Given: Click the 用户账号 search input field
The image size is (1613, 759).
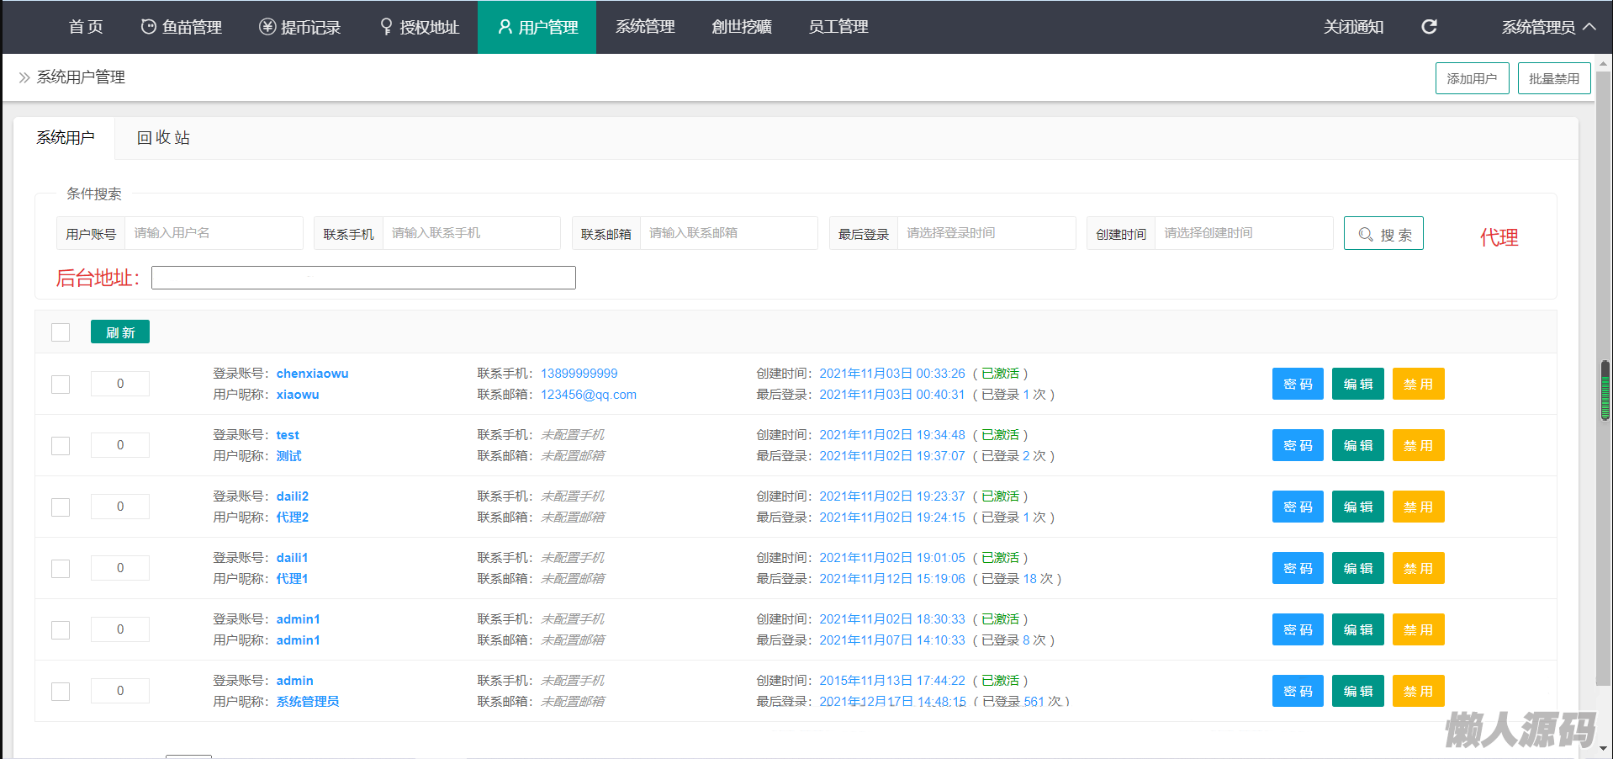Looking at the screenshot, I should (213, 233).
